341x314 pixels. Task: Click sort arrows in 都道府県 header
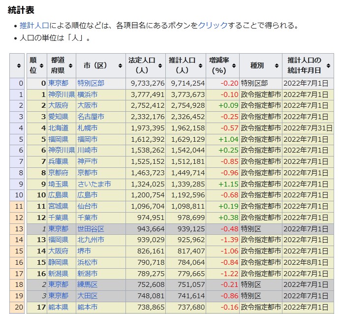(x=71, y=65)
